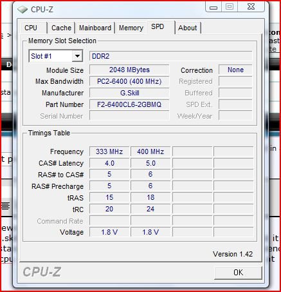The width and height of the screenshot is (281, 292).
Task: Go to the Memory tab
Action: point(131,28)
